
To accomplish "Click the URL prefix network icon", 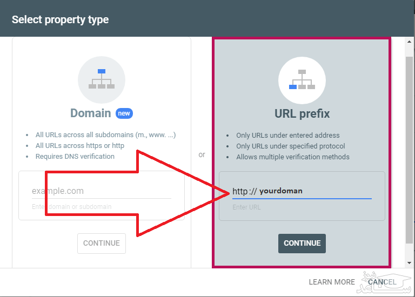I will tap(302, 79).
